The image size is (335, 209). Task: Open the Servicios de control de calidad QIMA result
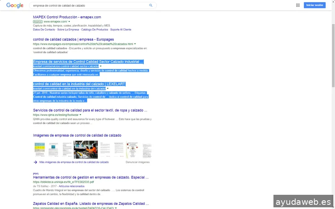tap(90, 110)
